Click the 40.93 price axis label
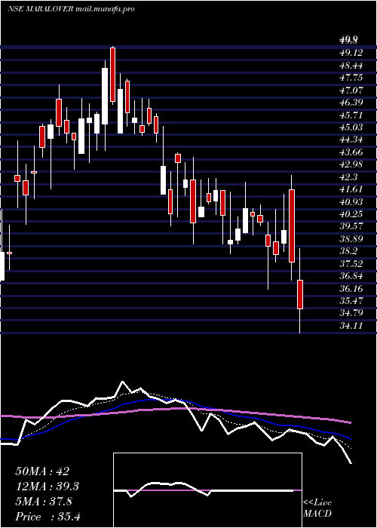The image size is (377, 528). pos(351,202)
